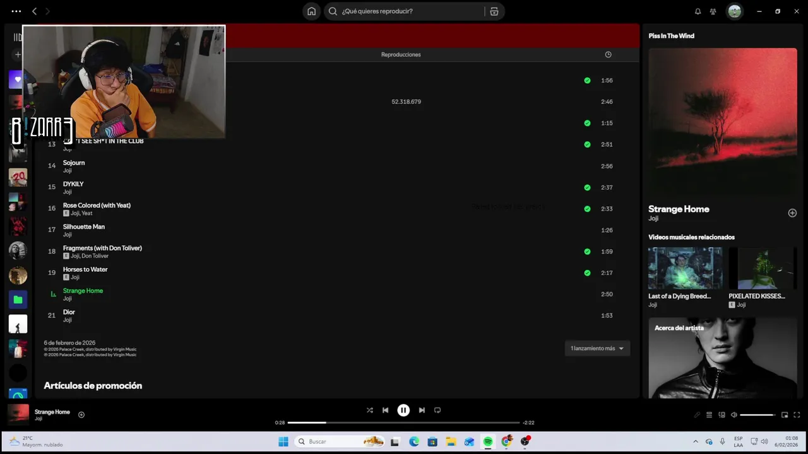Open notifications bell icon
This screenshot has height=454, width=808.
pos(698,11)
